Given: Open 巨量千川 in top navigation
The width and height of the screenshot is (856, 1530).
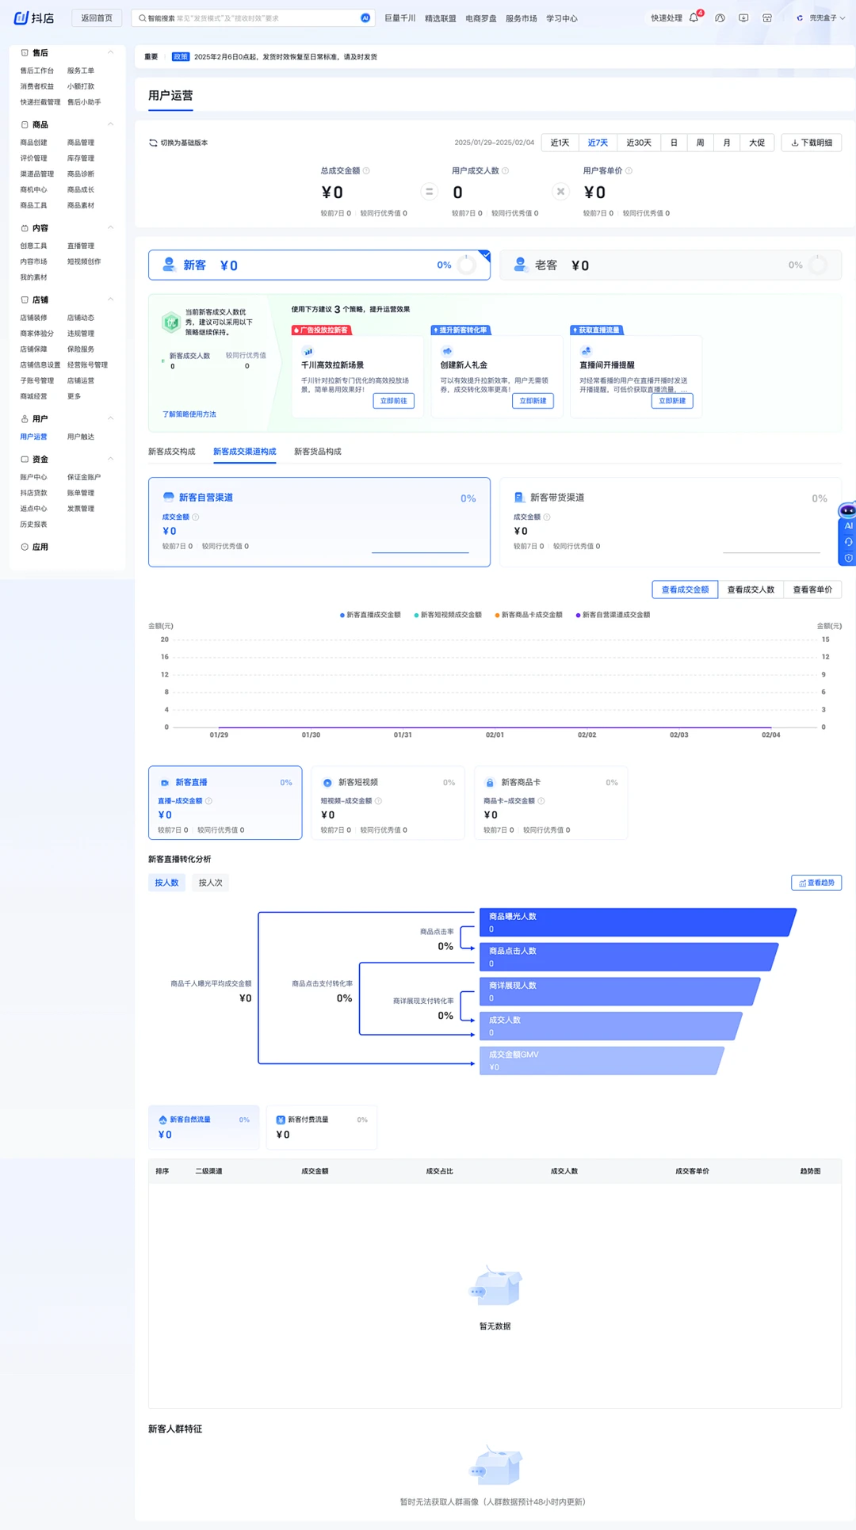Looking at the screenshot, I should (x=400, y=18).
